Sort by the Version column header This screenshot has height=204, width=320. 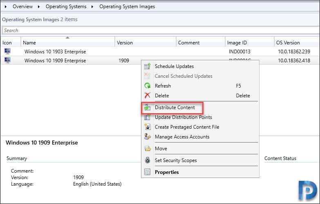(x=145, y=42)
